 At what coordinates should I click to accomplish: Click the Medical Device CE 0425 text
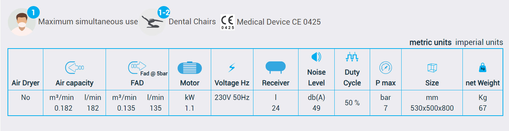pos(279,22)
